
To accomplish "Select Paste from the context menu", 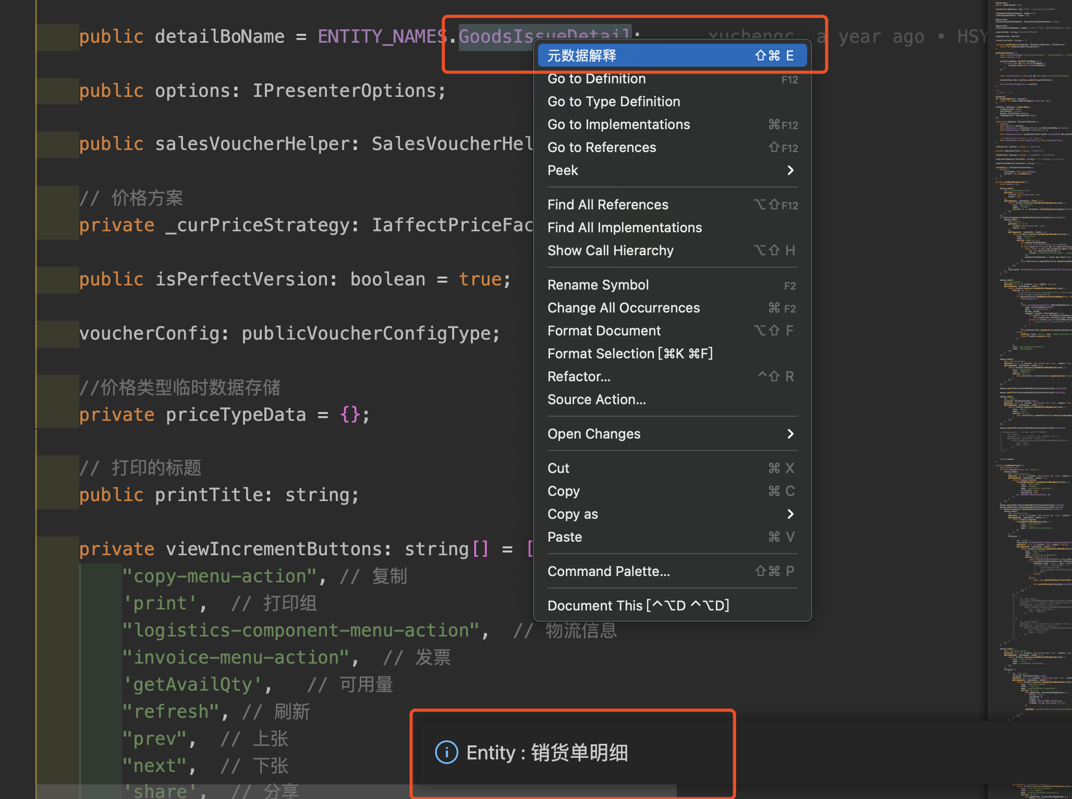I will click(672, 537).
